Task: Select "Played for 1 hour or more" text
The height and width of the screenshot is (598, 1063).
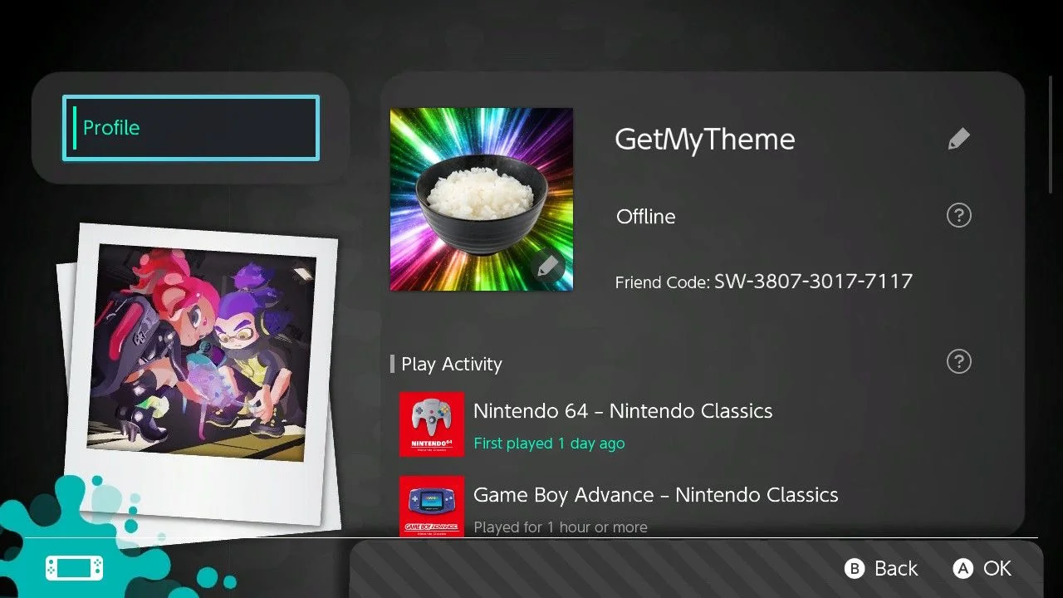Action: [x=561, y=527]
